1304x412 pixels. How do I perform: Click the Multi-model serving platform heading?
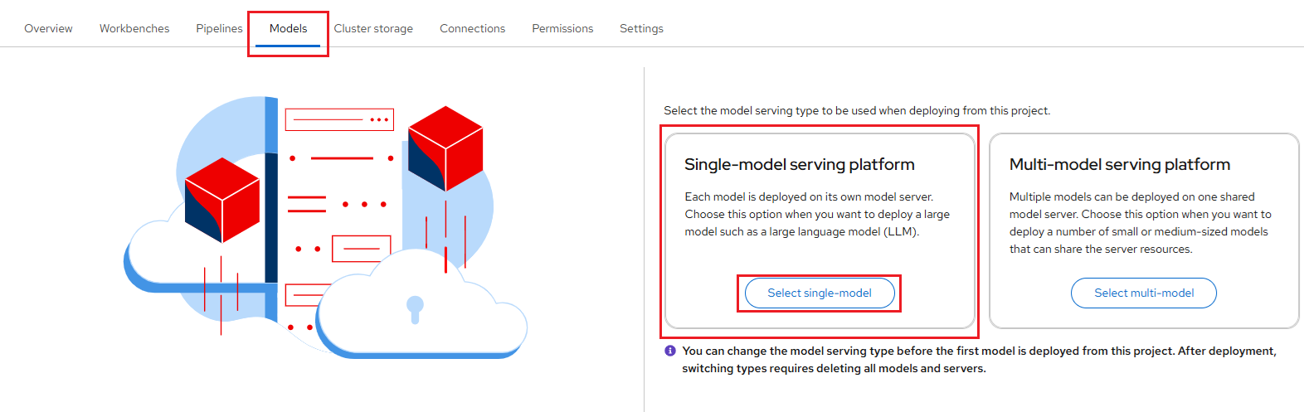coord(1119,164)
